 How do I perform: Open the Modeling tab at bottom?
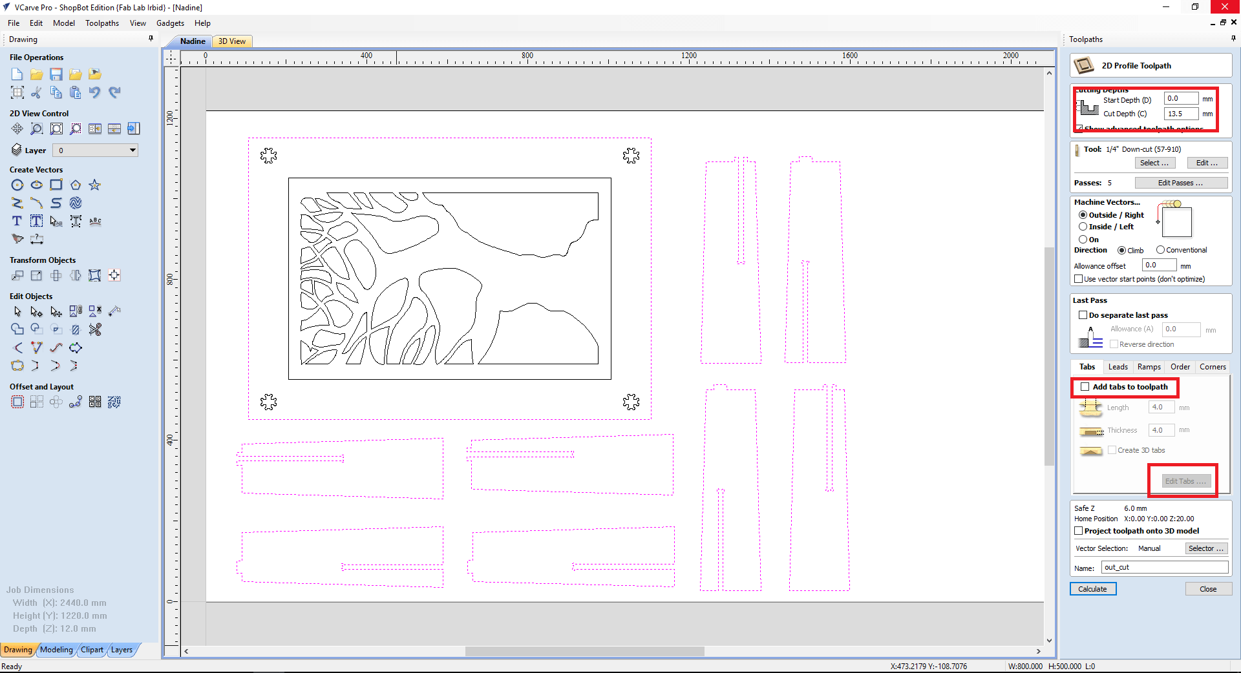point(56,650)
